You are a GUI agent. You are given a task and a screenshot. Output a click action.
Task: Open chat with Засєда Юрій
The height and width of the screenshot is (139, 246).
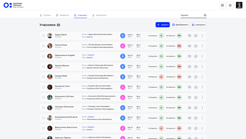coord(196,77)
